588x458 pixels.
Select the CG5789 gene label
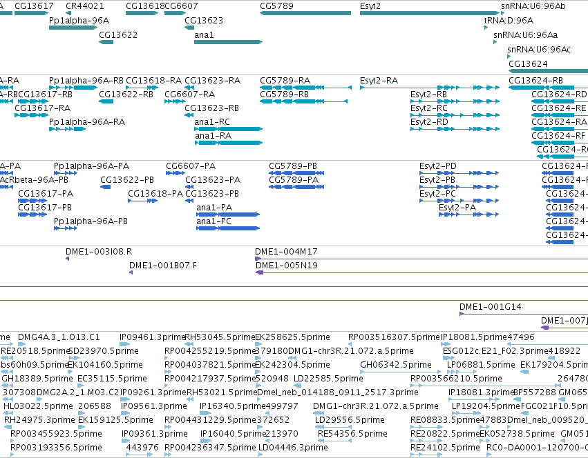tap(277, 6)
